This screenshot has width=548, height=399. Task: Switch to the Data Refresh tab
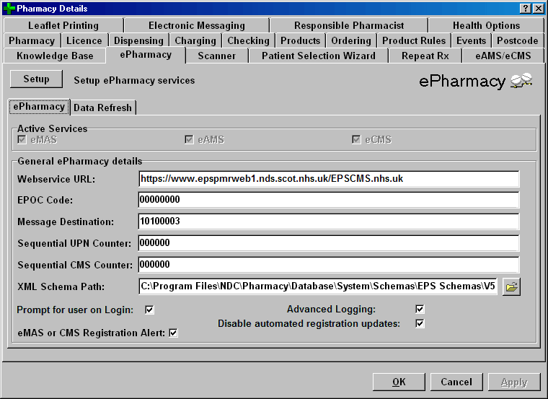pyautogui.click(x=102, y=108)
